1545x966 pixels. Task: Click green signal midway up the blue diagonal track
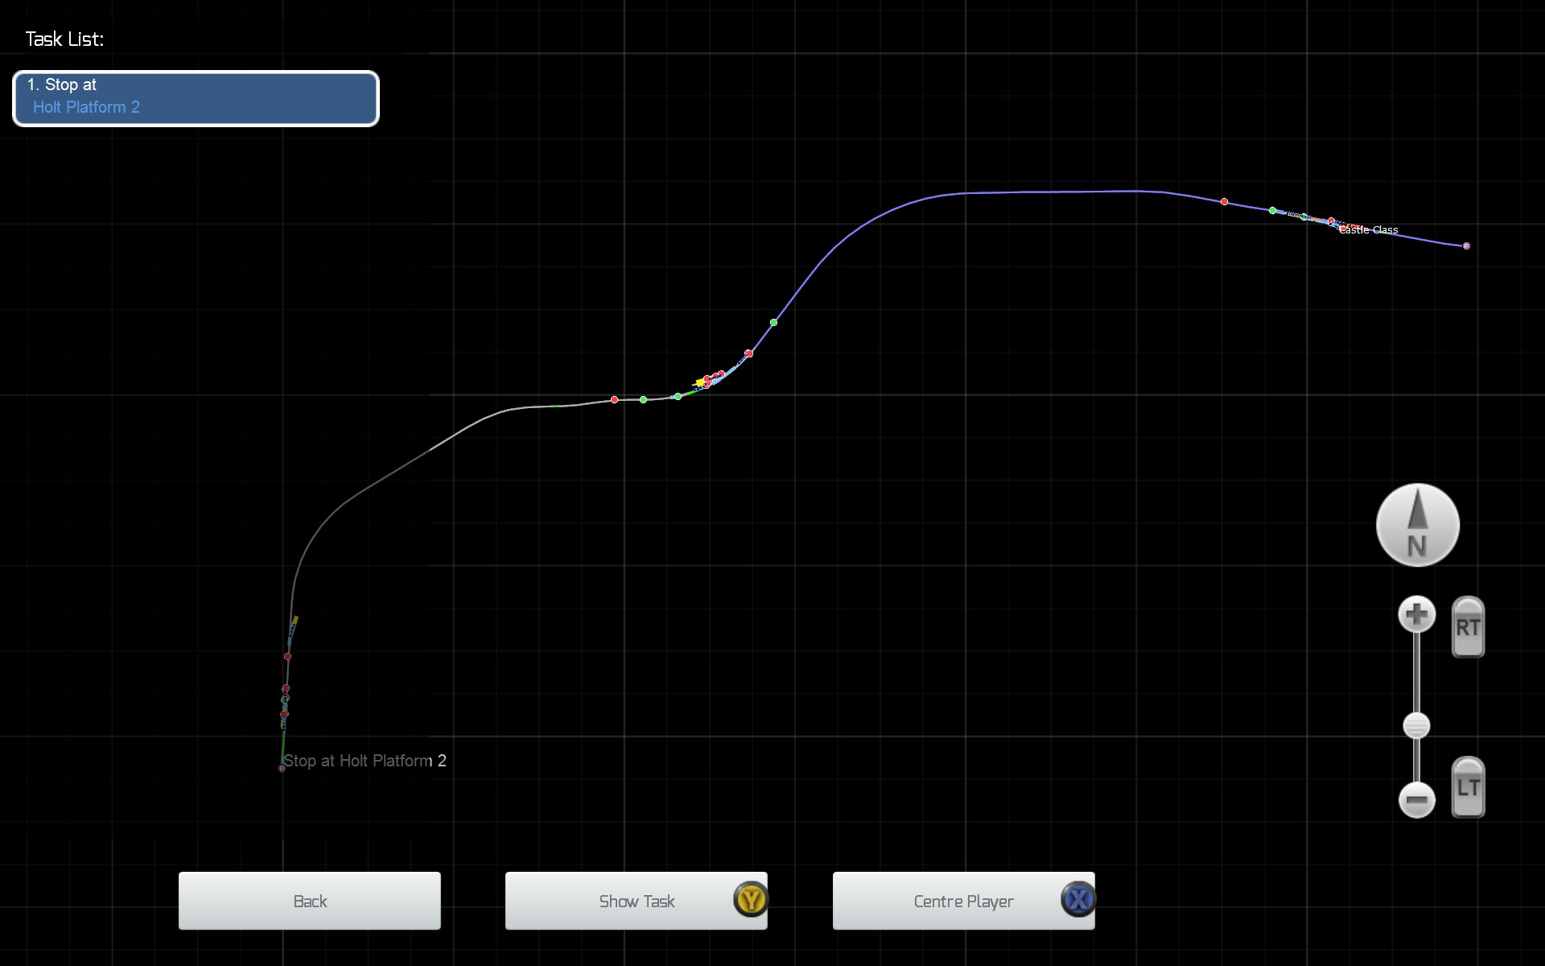(x=773, y=322)
